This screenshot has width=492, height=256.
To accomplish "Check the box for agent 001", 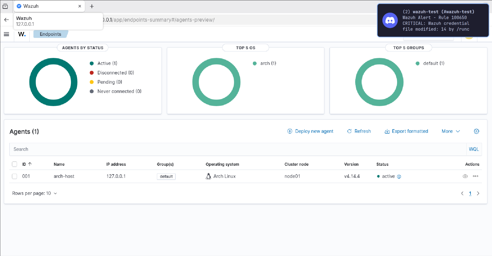I will pyautogui.click(x=14, y=176).
